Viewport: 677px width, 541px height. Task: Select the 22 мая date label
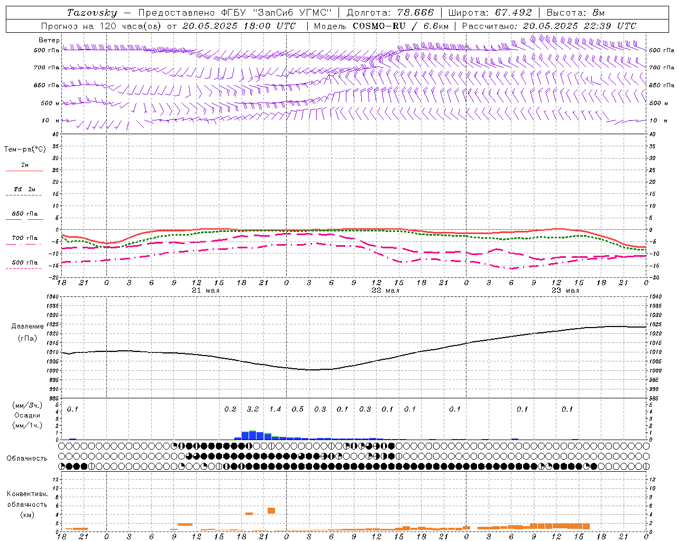[385, 290]
